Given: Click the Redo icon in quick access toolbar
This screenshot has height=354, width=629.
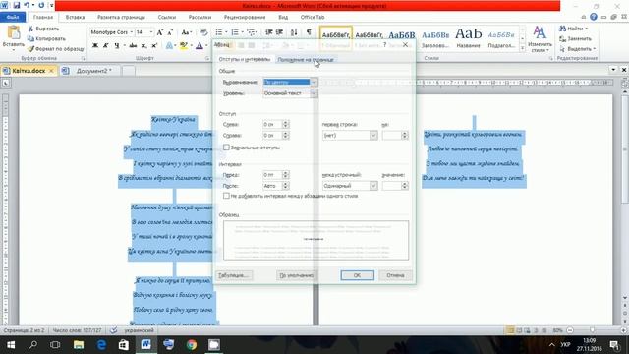Looking at the screenshot, I should click(41, 5).
